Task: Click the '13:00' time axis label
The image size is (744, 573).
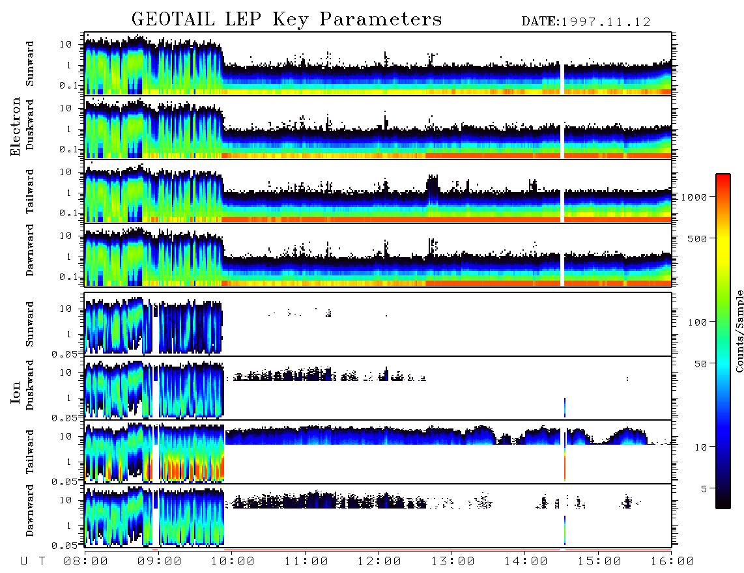Action: [453, 561]
